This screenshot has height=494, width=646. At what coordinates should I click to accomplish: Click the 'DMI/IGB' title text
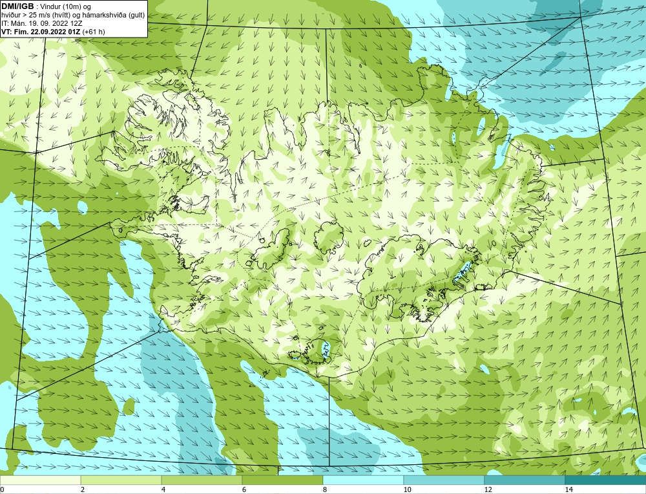(17, 6)
